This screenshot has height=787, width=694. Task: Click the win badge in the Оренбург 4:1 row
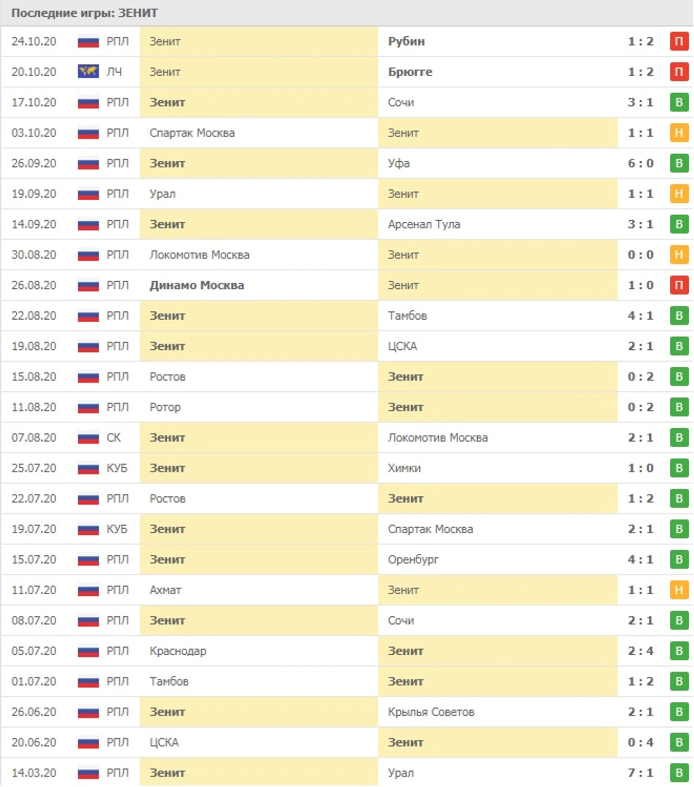point(679,559)
